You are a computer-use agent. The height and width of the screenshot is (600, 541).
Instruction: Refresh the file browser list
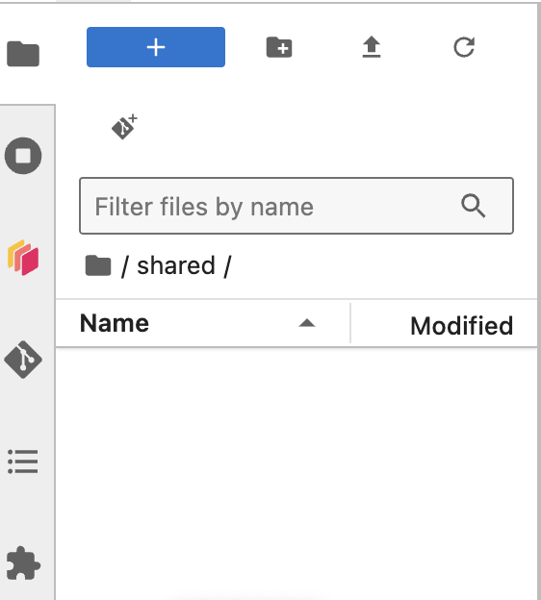click(464, 47)
